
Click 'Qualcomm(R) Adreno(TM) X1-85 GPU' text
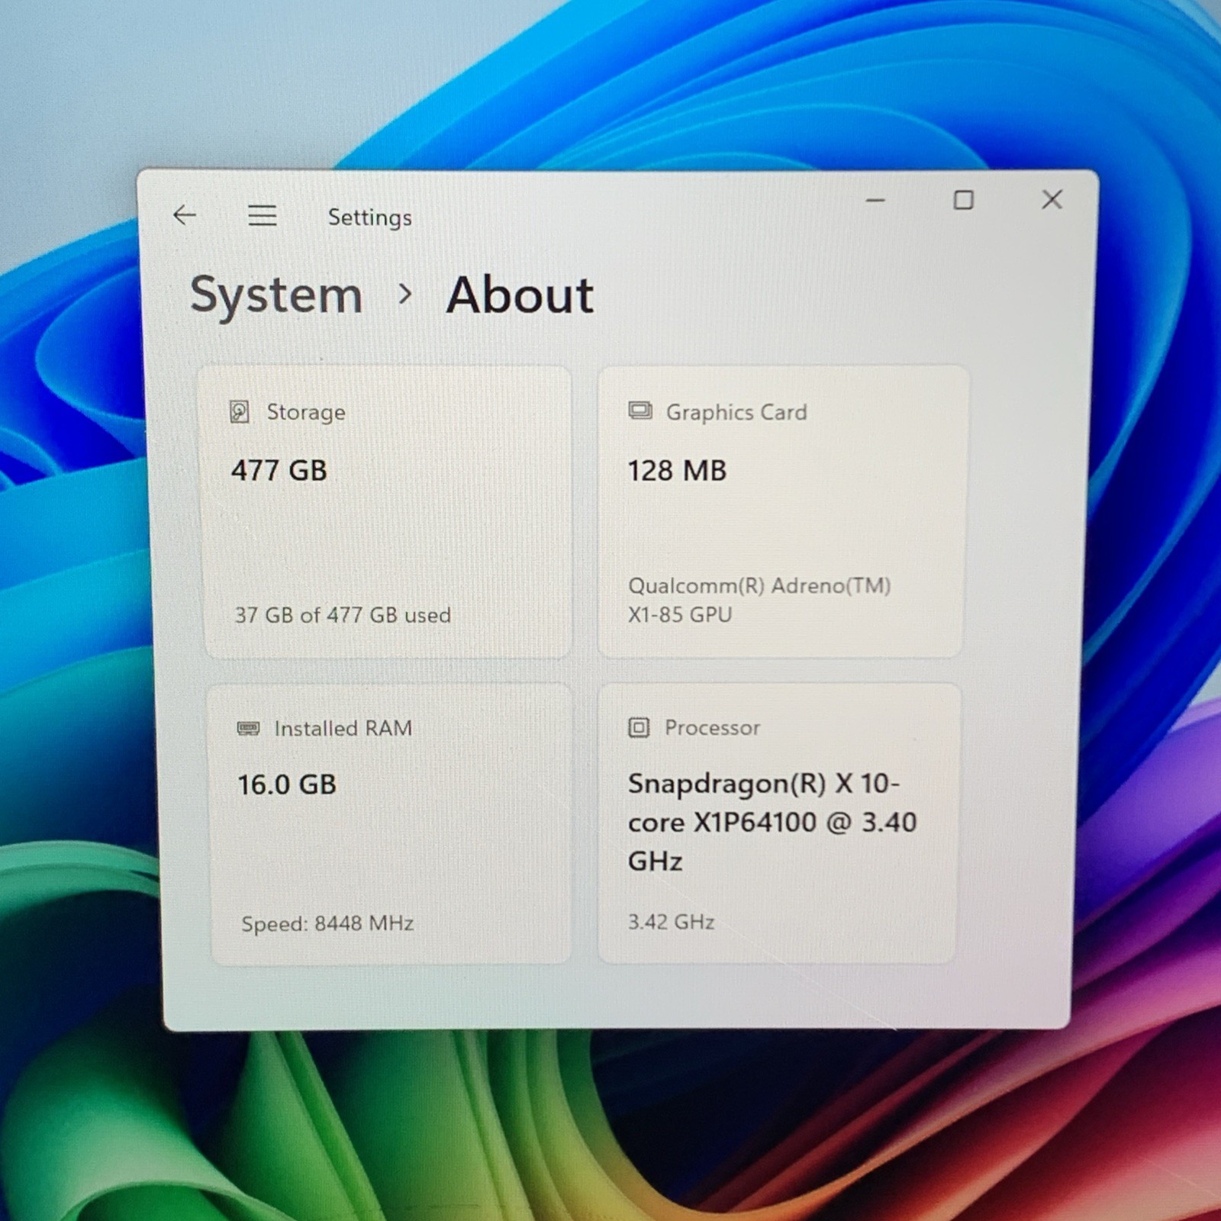759,600
